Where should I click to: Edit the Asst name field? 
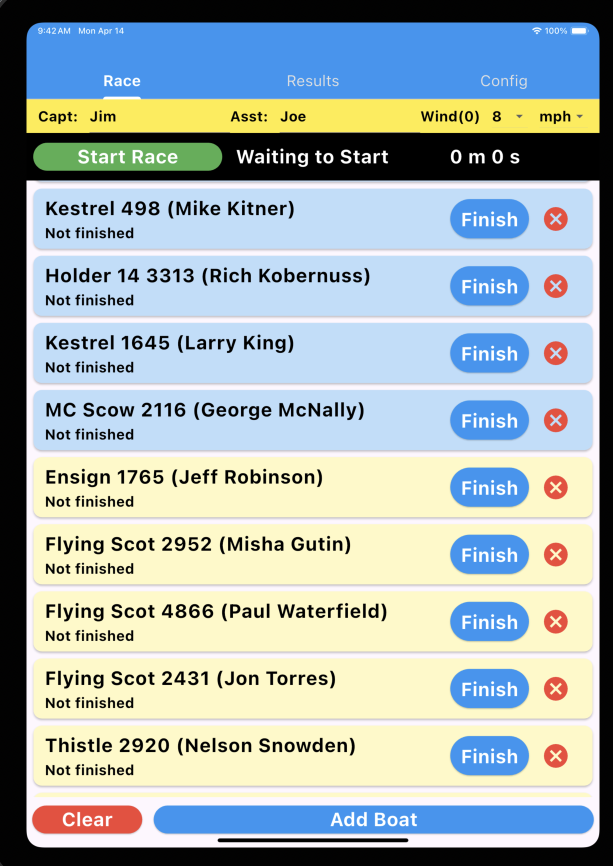pyautogui.click(x=349, y=117)
